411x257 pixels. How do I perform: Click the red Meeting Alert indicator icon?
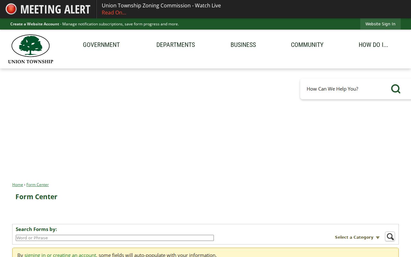[x=11, y=9]
